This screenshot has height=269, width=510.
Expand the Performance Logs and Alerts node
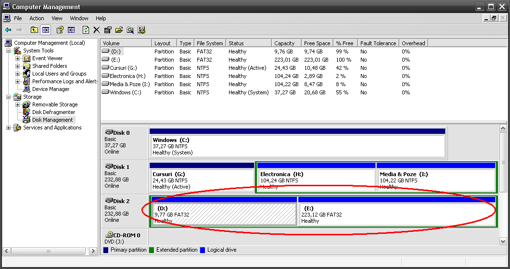tap(18, 82)
